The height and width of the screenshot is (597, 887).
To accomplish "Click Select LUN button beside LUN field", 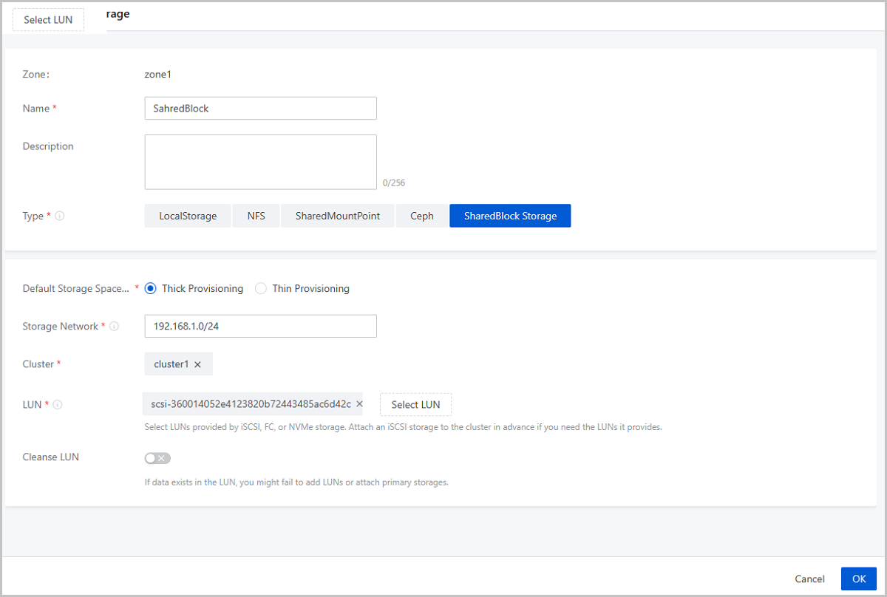I will (x=415, y=404).
